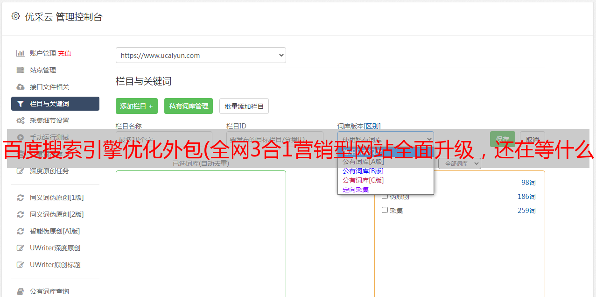Tick the 采集 checkbox
This screenshot has width=596, height=297.
(x=385, y=210)
